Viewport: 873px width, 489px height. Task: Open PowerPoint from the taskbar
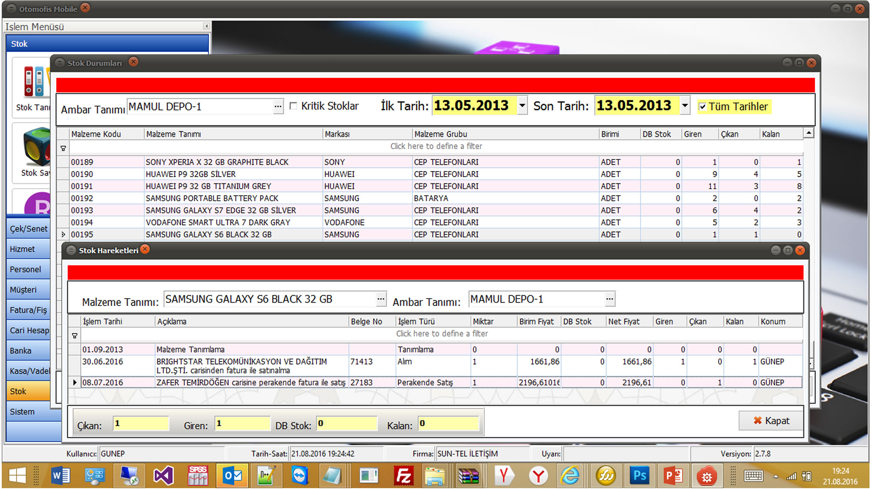(x=673, y=476)
